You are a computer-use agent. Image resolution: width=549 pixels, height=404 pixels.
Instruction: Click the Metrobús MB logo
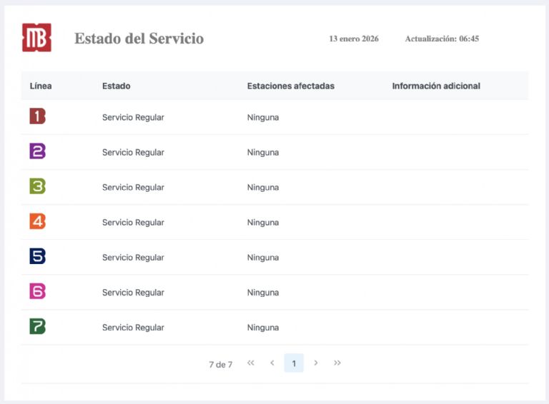pyautogui.click(x=36, y=38)
